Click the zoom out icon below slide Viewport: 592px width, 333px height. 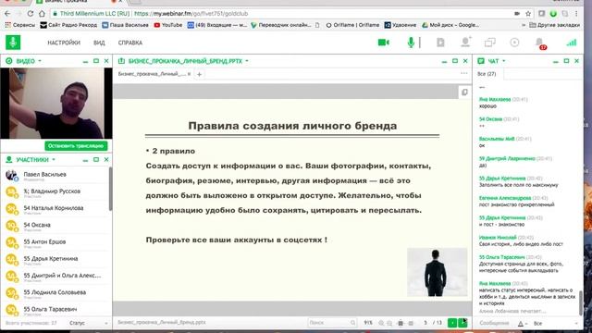pyautogui.click(x=389, y=323)
